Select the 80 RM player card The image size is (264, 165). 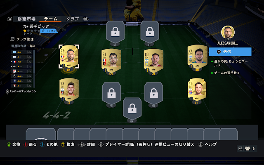[153, 61]
